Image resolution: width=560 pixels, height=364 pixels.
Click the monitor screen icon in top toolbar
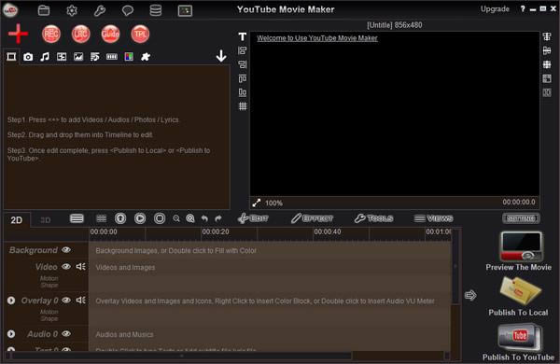click(x=185, y=10)
